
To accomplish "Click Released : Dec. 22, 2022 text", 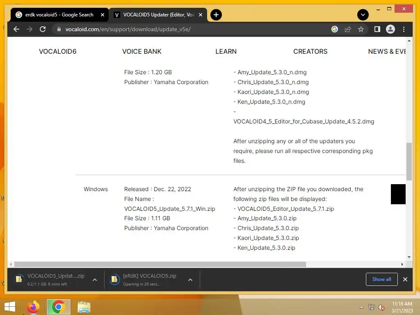I will pos(157,189).
